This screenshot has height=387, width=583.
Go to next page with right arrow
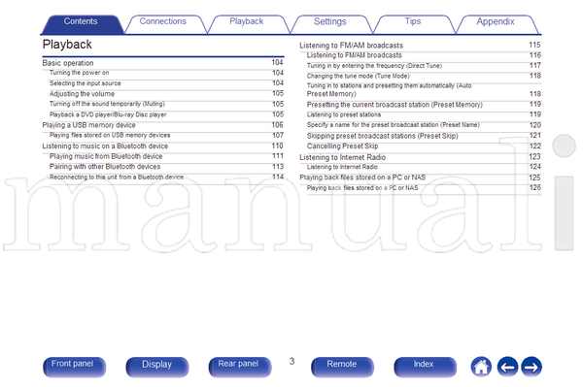(532, 367)
